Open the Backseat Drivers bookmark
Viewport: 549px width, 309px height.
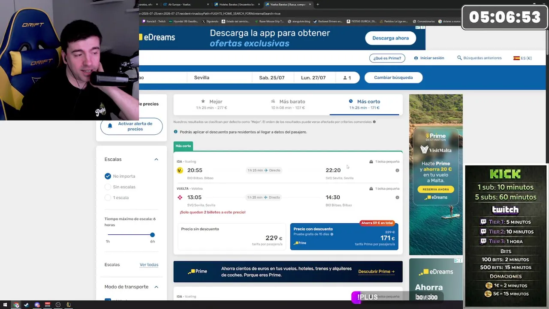(328, 21)
